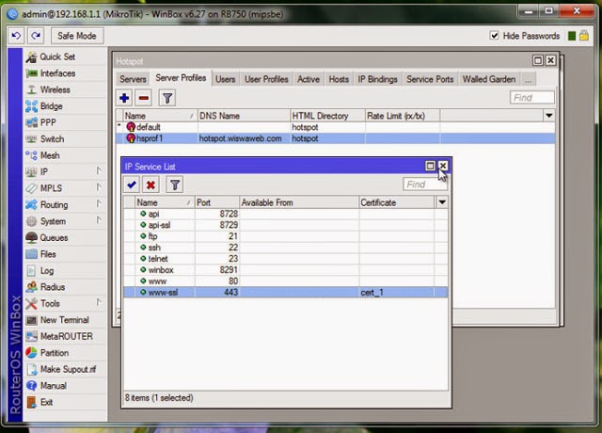This screenshot has height=433, width=602.
Task: Click the Undo arrow in WinBox toolbar
Action: point(16,36)
